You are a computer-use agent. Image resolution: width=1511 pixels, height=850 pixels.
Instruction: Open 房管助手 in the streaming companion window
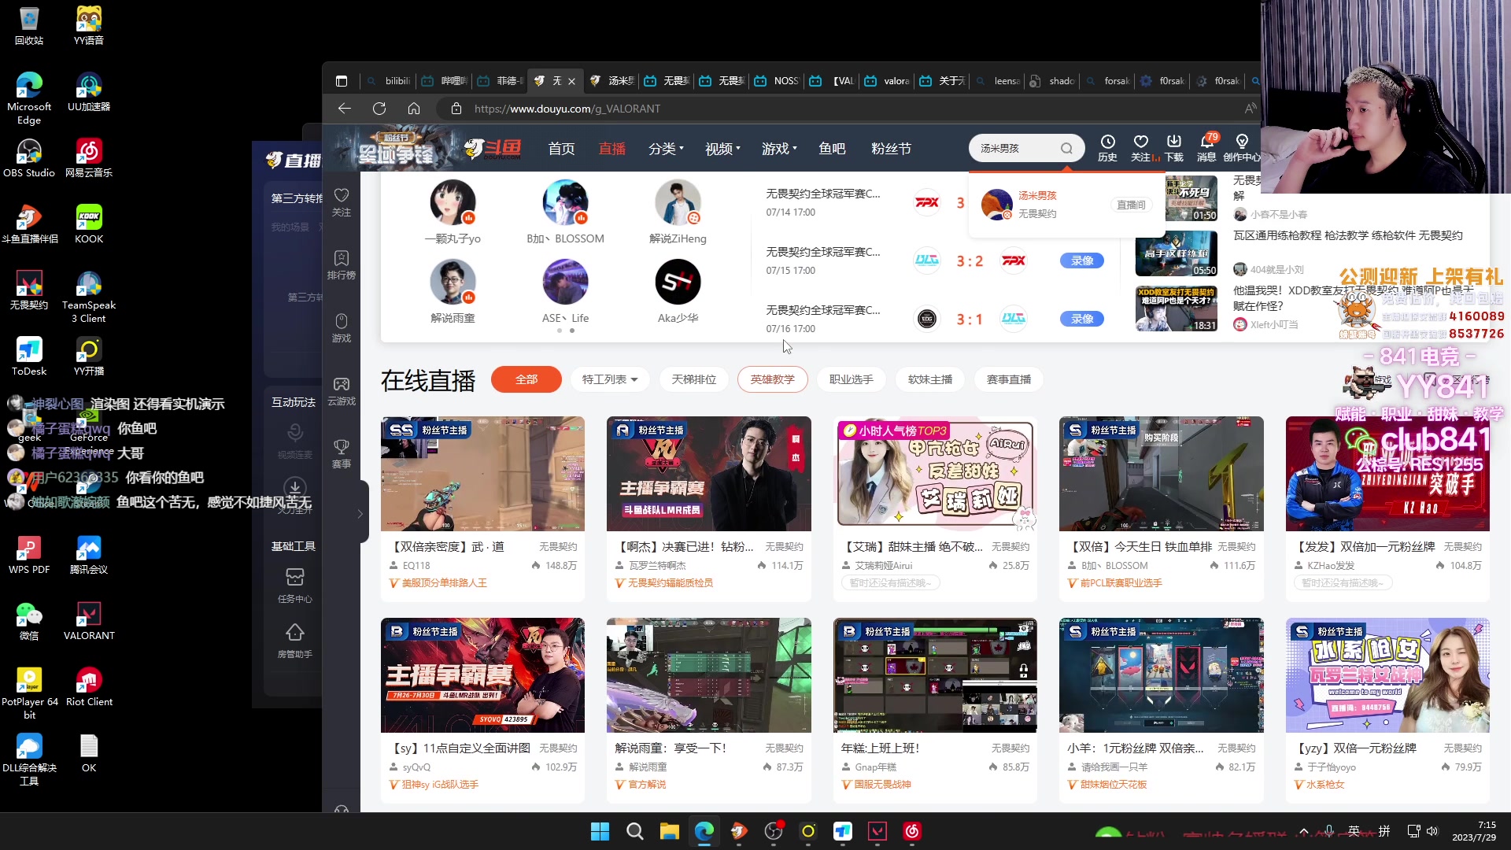[x=295, y=640]
